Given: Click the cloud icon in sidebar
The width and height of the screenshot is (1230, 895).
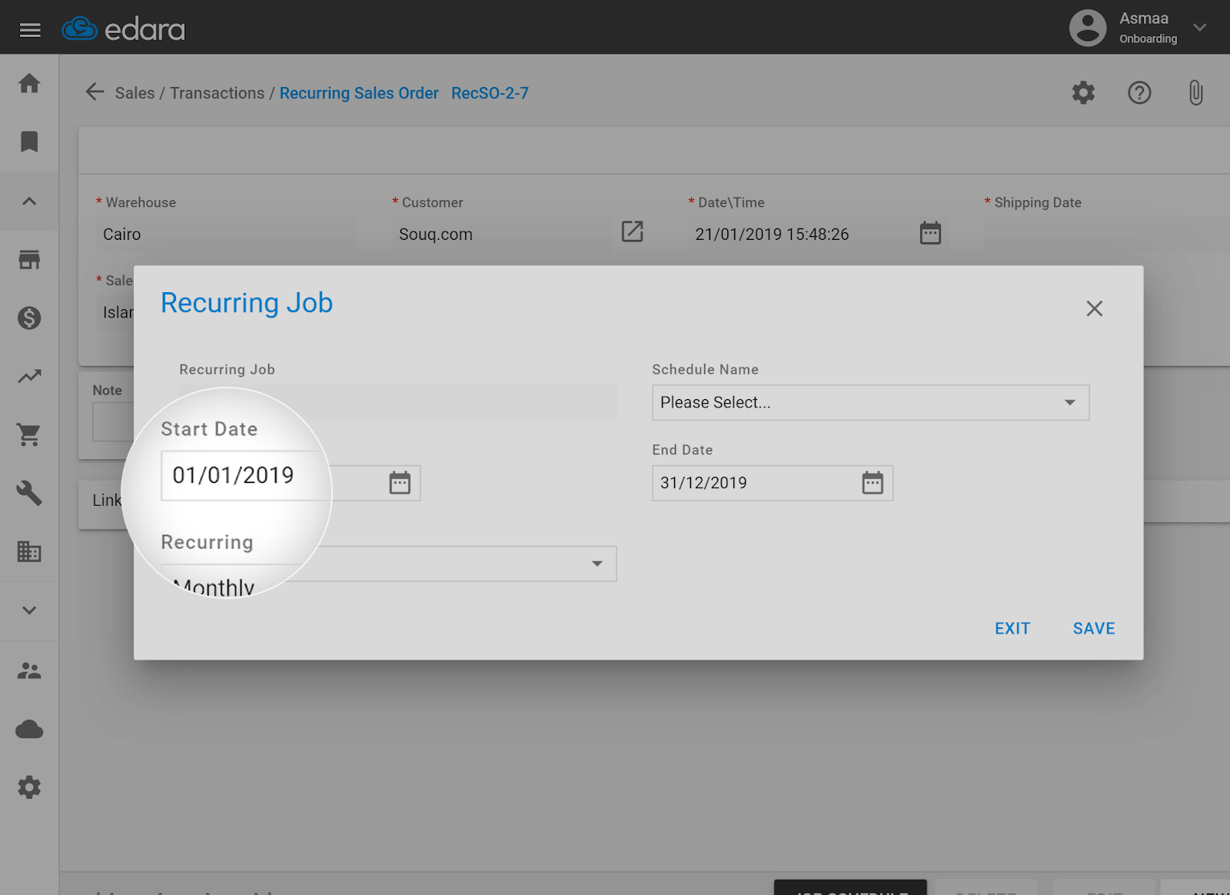Looking at the screenshot, I should [x=29, y=729].
